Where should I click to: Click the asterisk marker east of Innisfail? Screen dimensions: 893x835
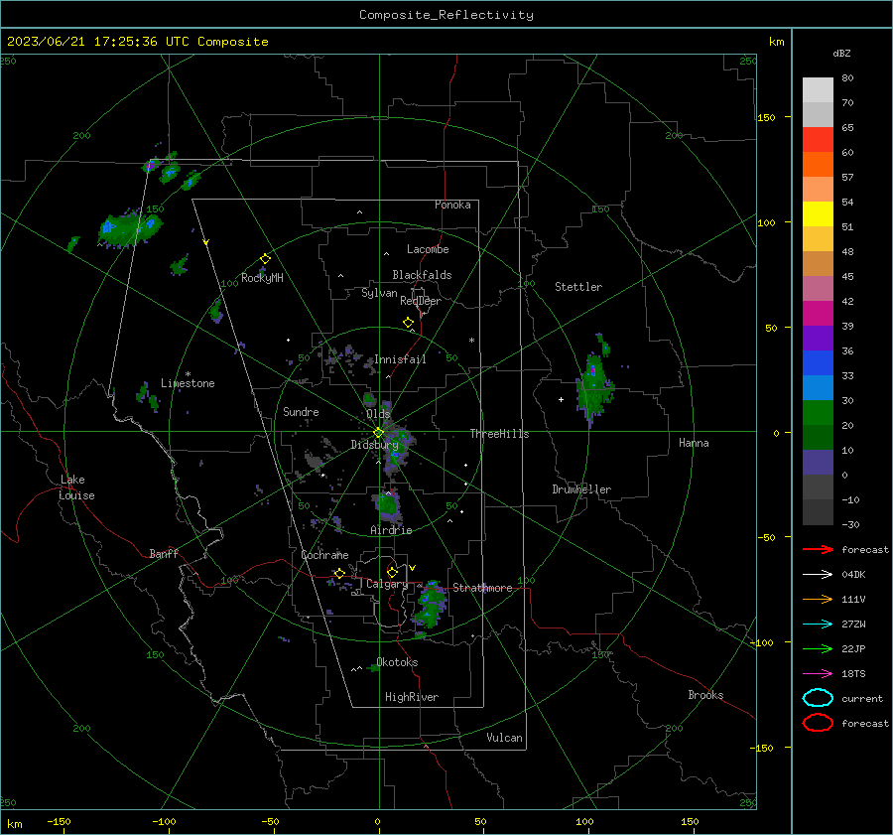click(x=471, y=341)
